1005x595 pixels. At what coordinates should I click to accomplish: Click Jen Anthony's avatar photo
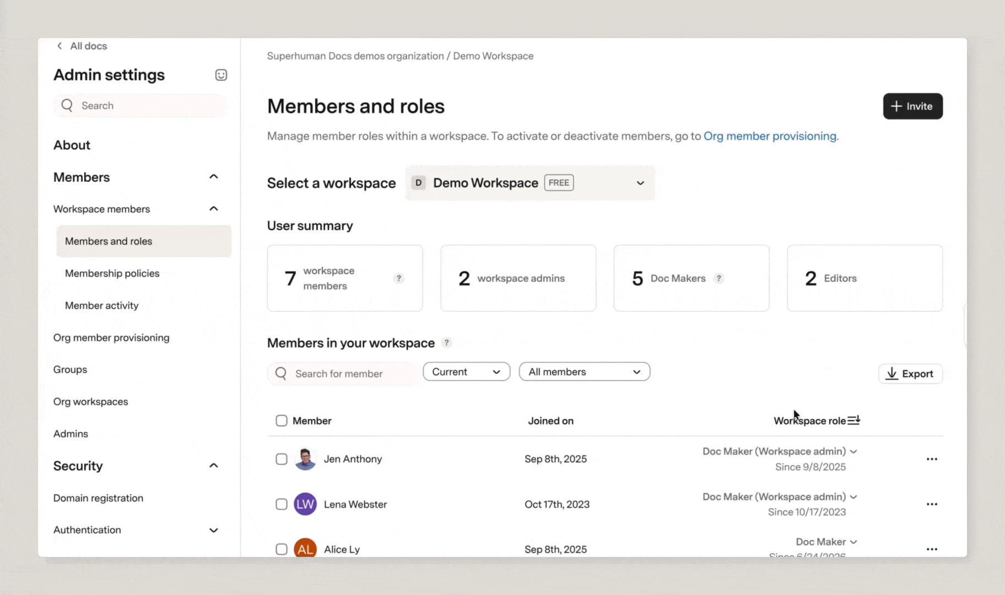305,459
